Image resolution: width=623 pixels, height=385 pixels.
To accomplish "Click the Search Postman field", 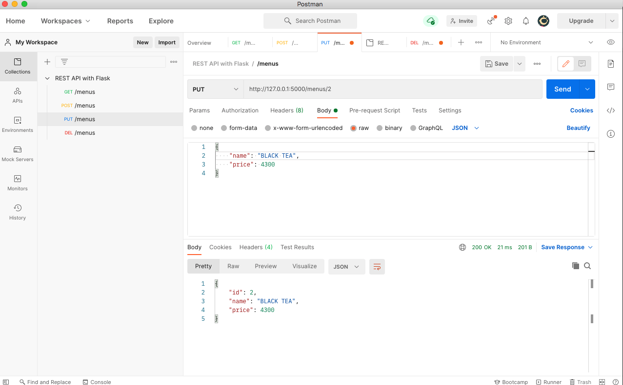I will (310, 21).
